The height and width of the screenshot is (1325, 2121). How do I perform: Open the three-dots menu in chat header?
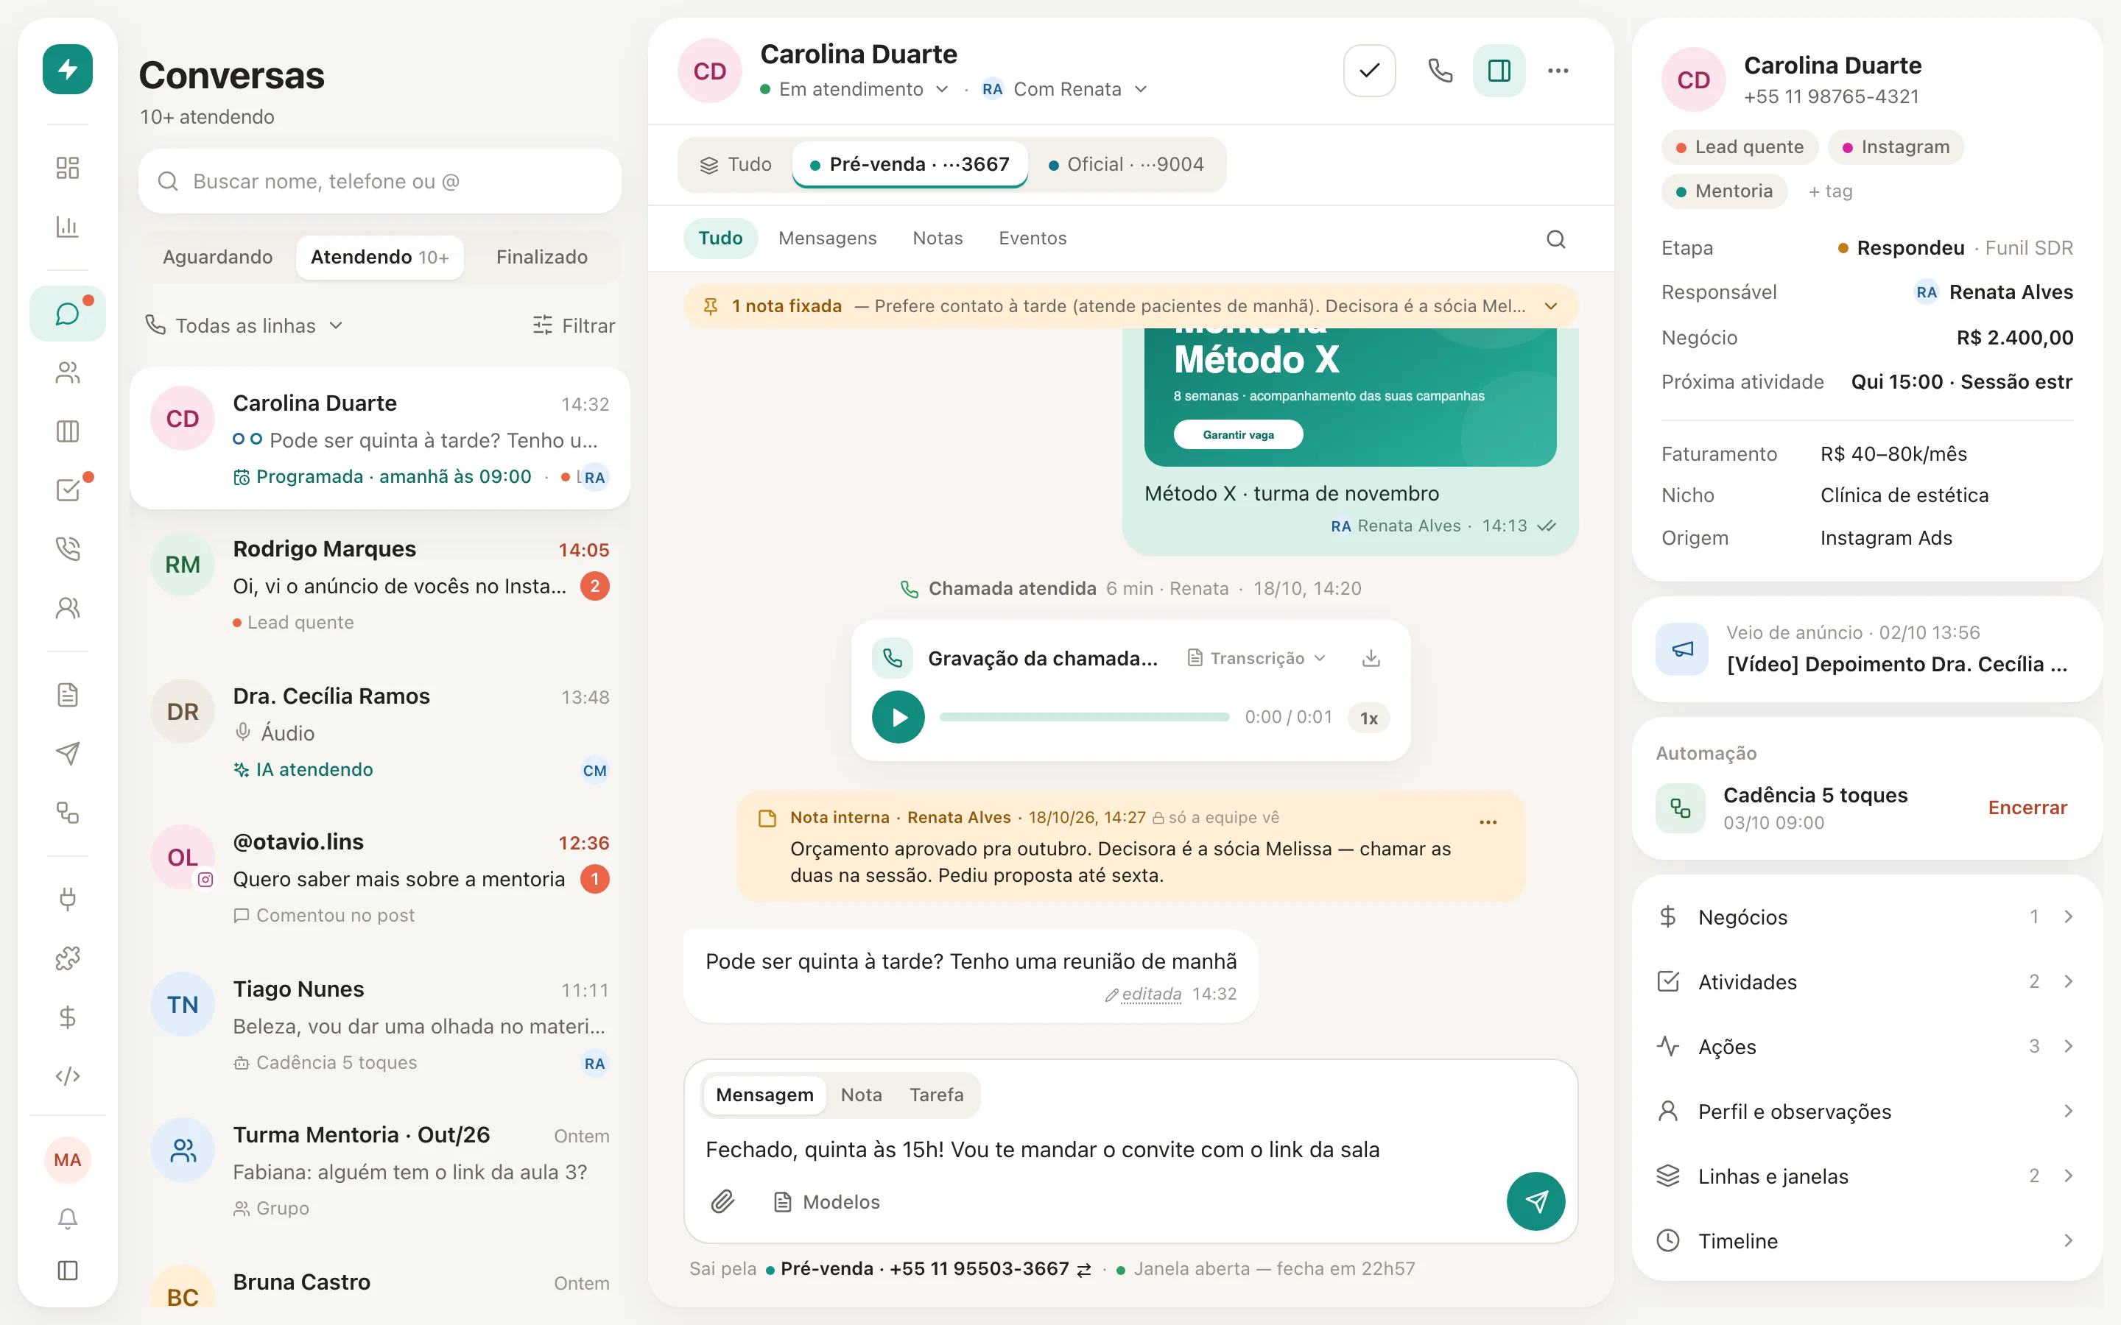click(1558, 70)
